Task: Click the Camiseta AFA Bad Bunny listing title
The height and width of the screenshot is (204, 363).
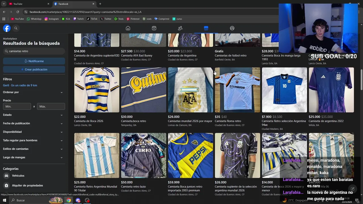Action: point(137,56)
